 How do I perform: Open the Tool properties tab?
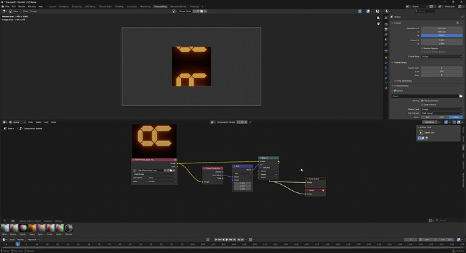point(386,18)
